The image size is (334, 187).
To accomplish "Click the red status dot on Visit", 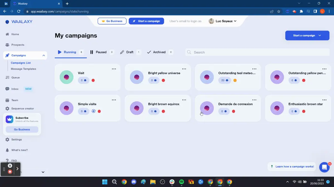I will click(93, 80).
